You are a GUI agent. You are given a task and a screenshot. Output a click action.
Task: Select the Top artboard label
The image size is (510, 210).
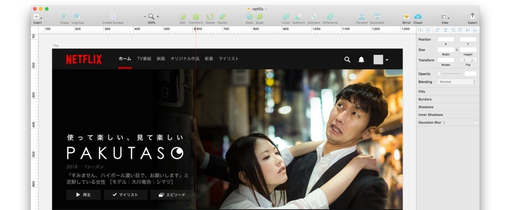coord(56,46)
